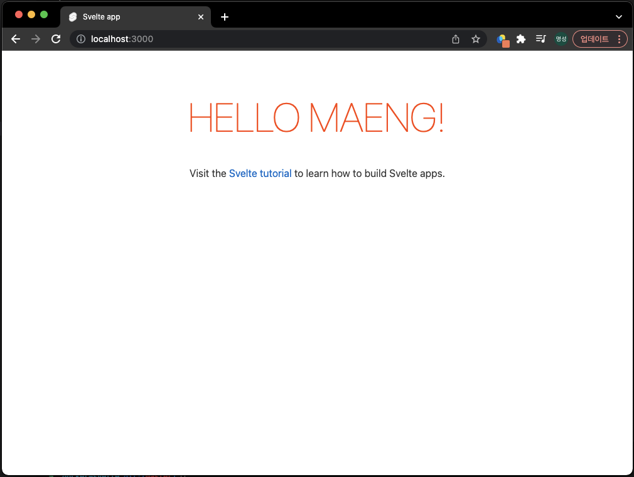The width and height of the screenshot is (634, 477).
Task: Click the green fullscreen window button
Action: [44, 14]
